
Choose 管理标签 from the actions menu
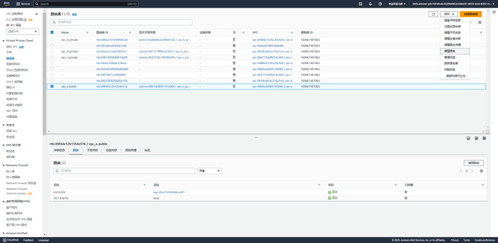[455, 57]
